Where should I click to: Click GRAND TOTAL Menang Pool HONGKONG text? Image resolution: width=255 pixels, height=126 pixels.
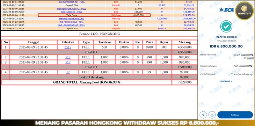[87, 82]
